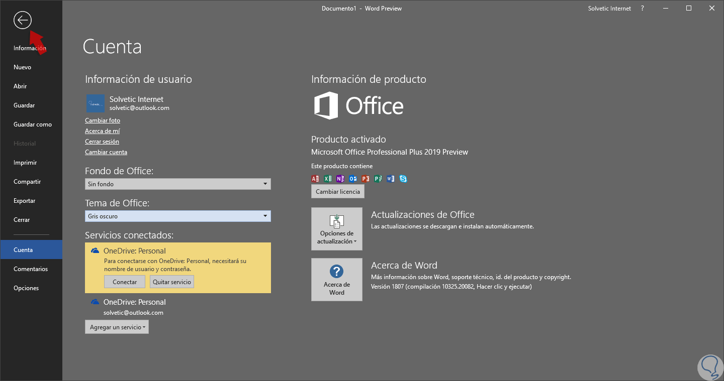724x381 pixels.
Task: Click the large Office logo
Action: [359, 105]
